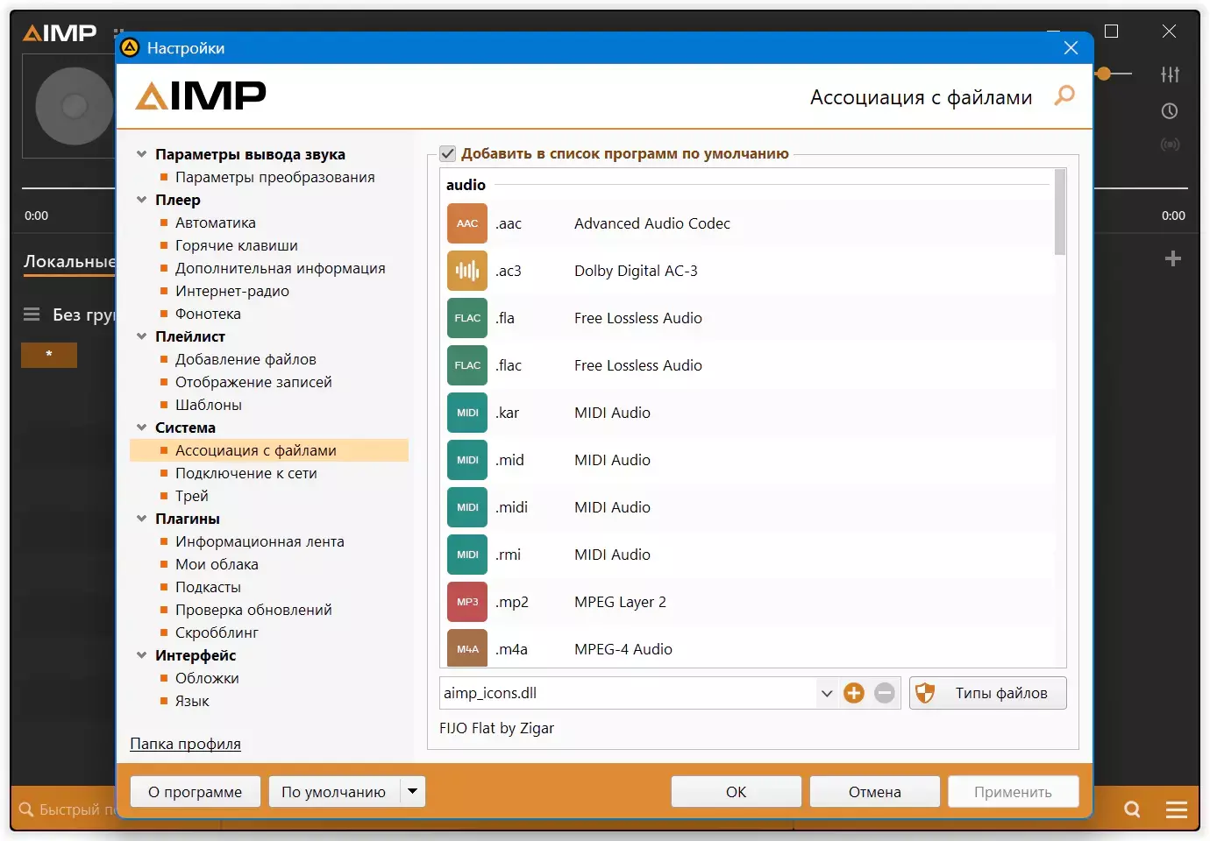1210x841 pixels.
Task: Click the quick search magnifier at bottom left
Action: point(26,809)
